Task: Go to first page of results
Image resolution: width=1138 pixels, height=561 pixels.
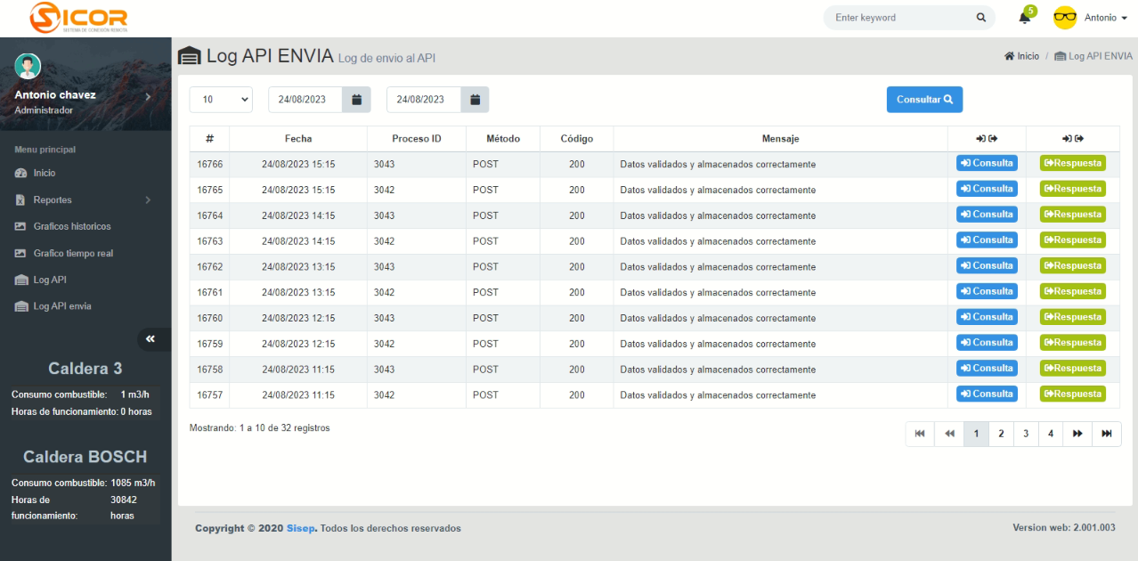Action: (x=920, y=434)
